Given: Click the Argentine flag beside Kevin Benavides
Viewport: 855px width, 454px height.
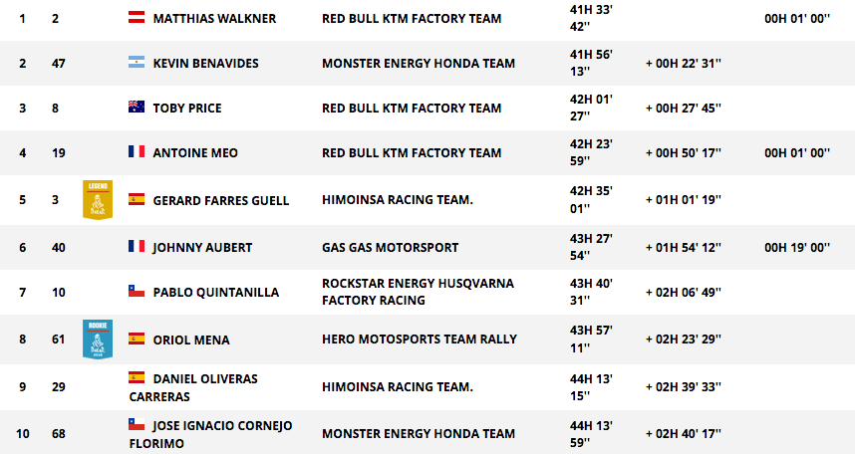Looking at the screenshot, I should point(137,62).
